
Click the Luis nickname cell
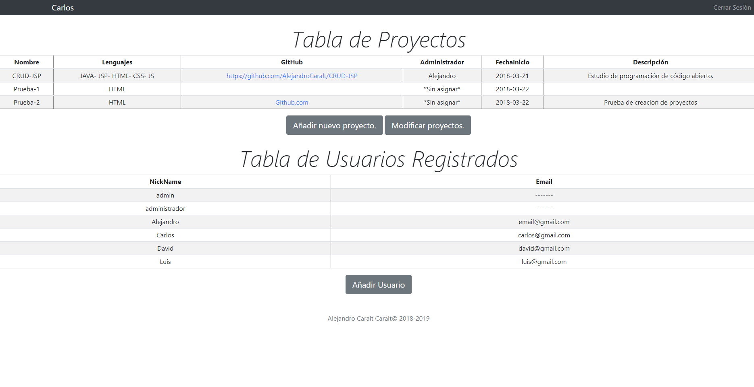point(165,261)
